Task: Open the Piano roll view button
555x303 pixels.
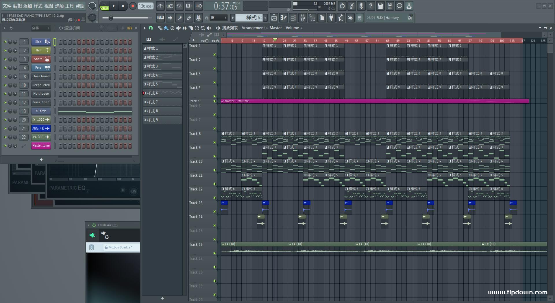Action: tap(283, 18)
